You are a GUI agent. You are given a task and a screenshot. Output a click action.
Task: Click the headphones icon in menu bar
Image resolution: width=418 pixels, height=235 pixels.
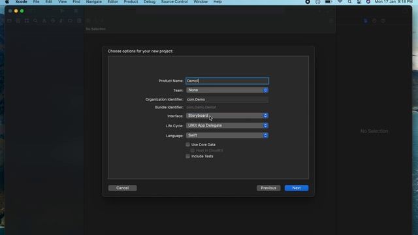click(x=318, y=2)
